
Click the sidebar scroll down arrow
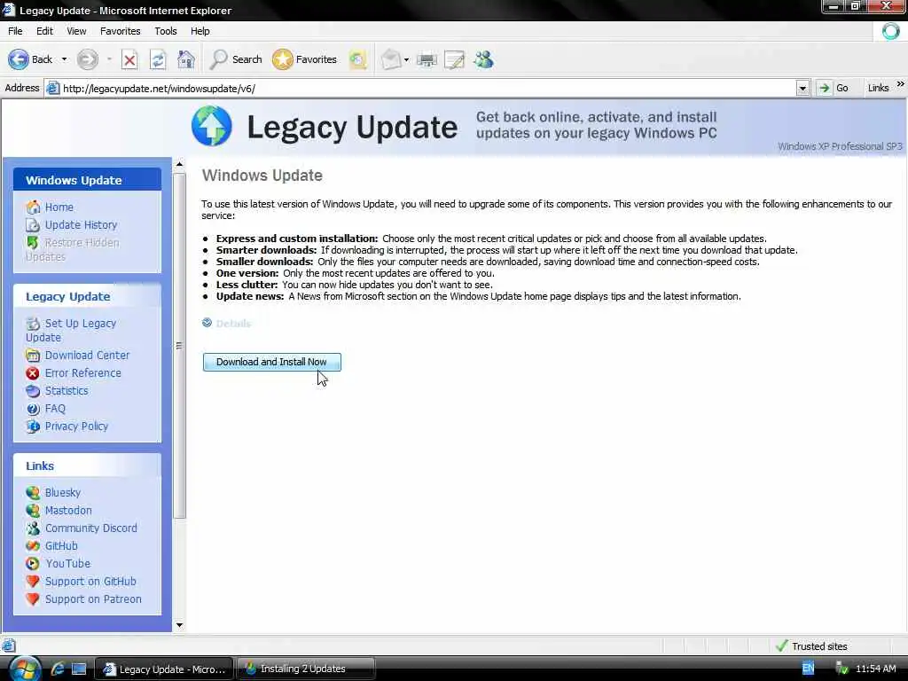coord(179,625)
